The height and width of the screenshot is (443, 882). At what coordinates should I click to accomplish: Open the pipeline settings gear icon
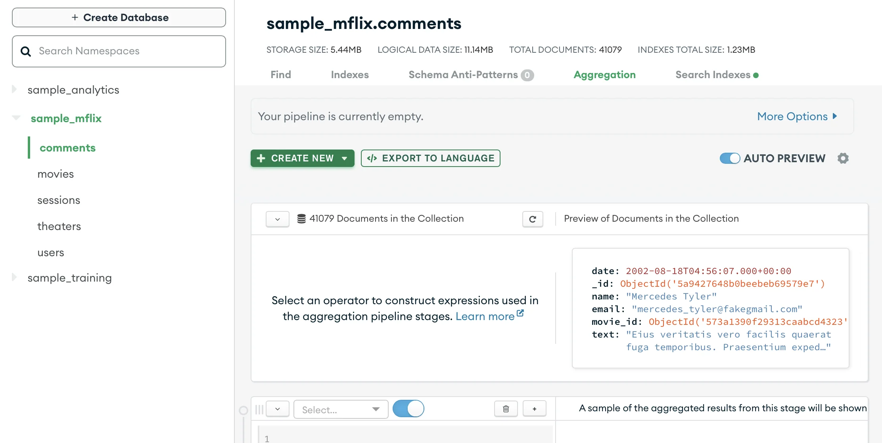(x=843, y=158)
